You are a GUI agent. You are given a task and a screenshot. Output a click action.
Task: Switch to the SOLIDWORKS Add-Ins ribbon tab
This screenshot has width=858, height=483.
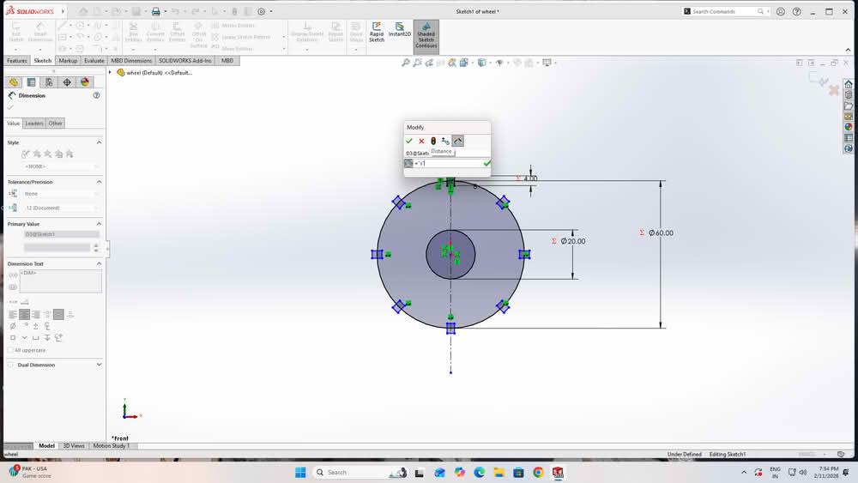tap(185, 61)
